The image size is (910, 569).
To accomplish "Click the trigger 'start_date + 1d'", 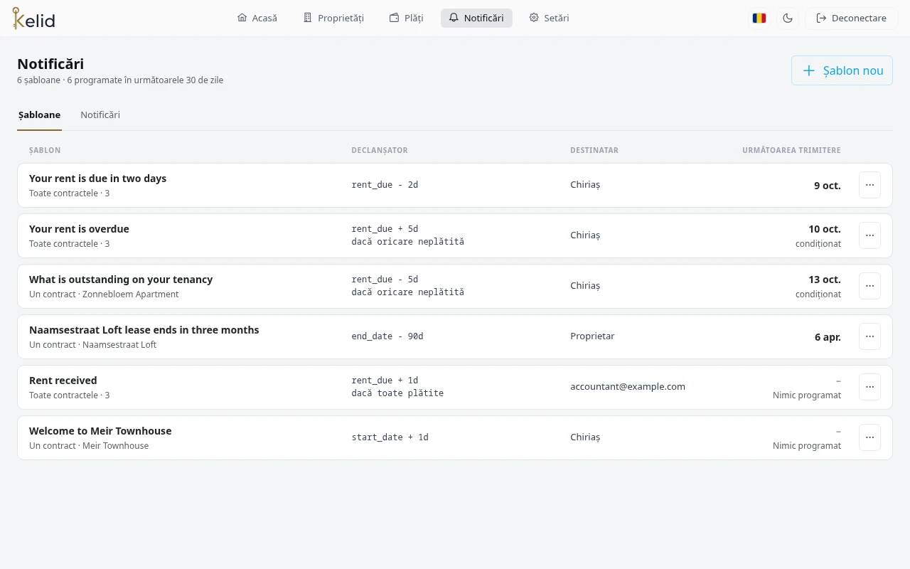I will click(390, 437).
